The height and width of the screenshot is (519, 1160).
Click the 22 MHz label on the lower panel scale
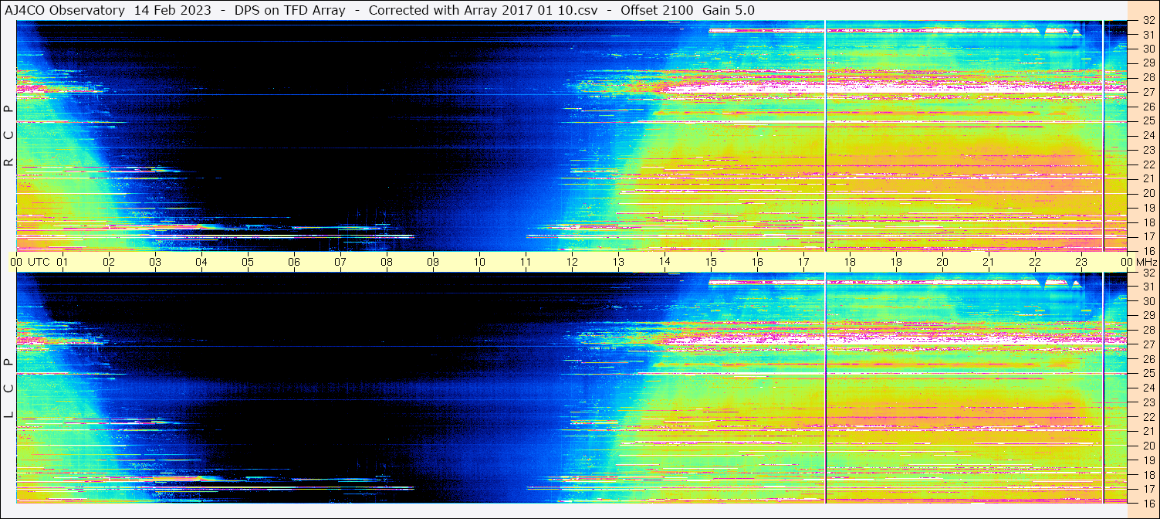coord(1148,416)
